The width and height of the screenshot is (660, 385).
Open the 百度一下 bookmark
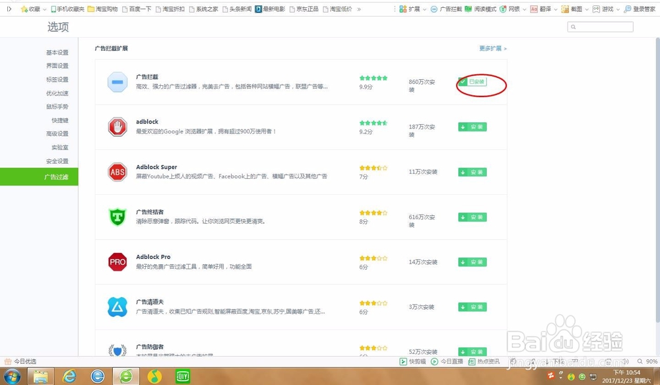click(x=137, y=9)
